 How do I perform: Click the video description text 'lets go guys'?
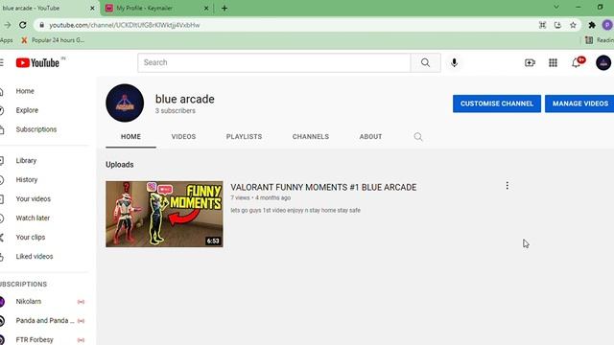click(295, 211)
